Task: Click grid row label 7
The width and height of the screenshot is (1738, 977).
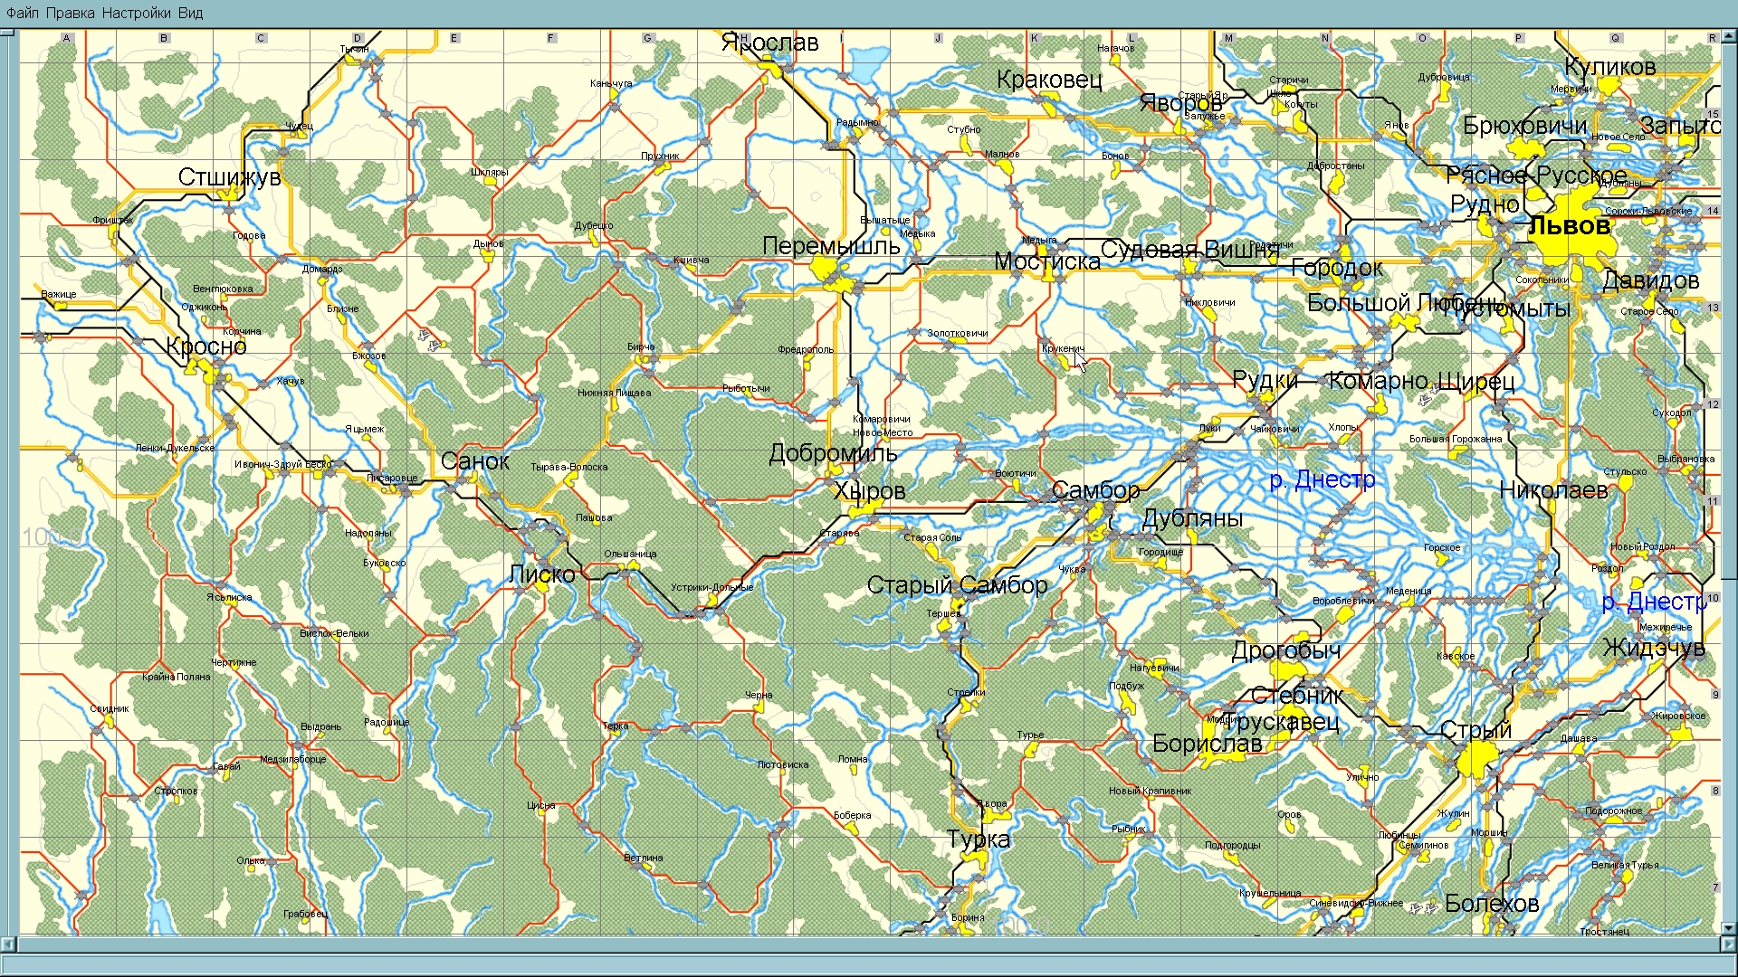Action: tap(1714, 887)
